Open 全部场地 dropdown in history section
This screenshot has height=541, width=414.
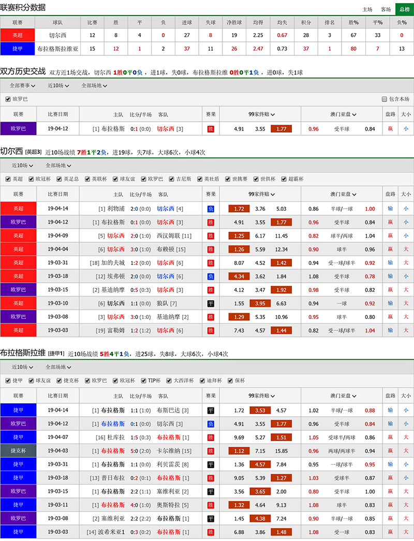point(94,85)
